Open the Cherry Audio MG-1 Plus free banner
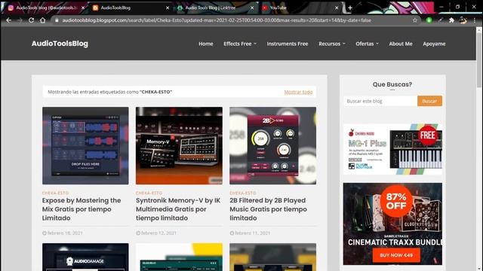This screenshot has width=483, height=271. [392, 149]
